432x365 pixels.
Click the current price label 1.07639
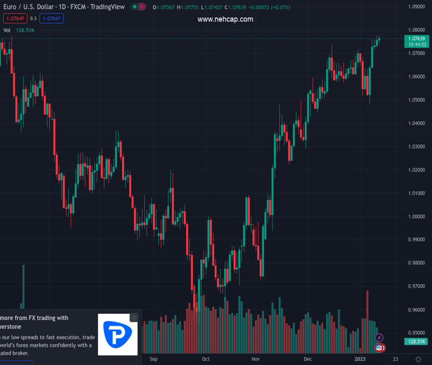tap(416, 39)
